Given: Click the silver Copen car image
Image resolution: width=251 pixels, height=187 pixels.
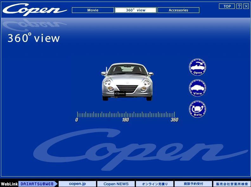Looking at the screenshot, I should (127, 82).
